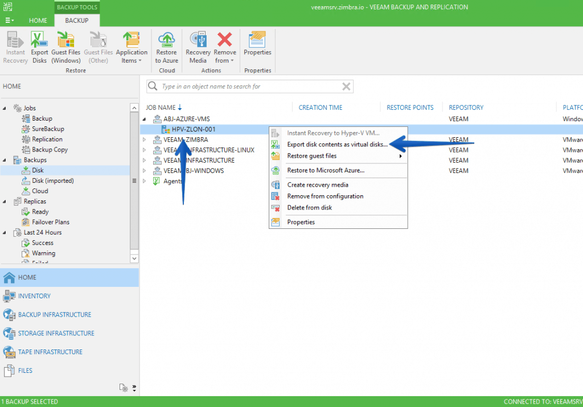Click Restore to Azure ribbon icon
The image size is (583, 407).
[x=167, y=47]
